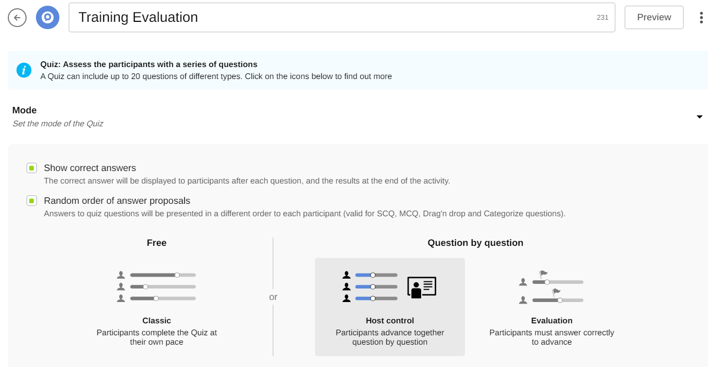Image resolution: width=708 pixels, height=367 pixels.
Task: Click the back arrow icon
Action: pos(17,18)
